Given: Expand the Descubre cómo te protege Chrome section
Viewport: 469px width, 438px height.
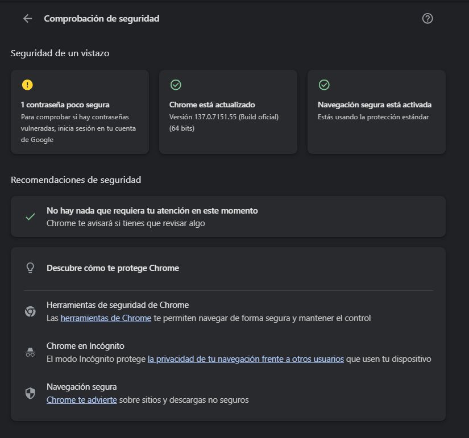Looking at the screenshot, I should coord(227,268).
